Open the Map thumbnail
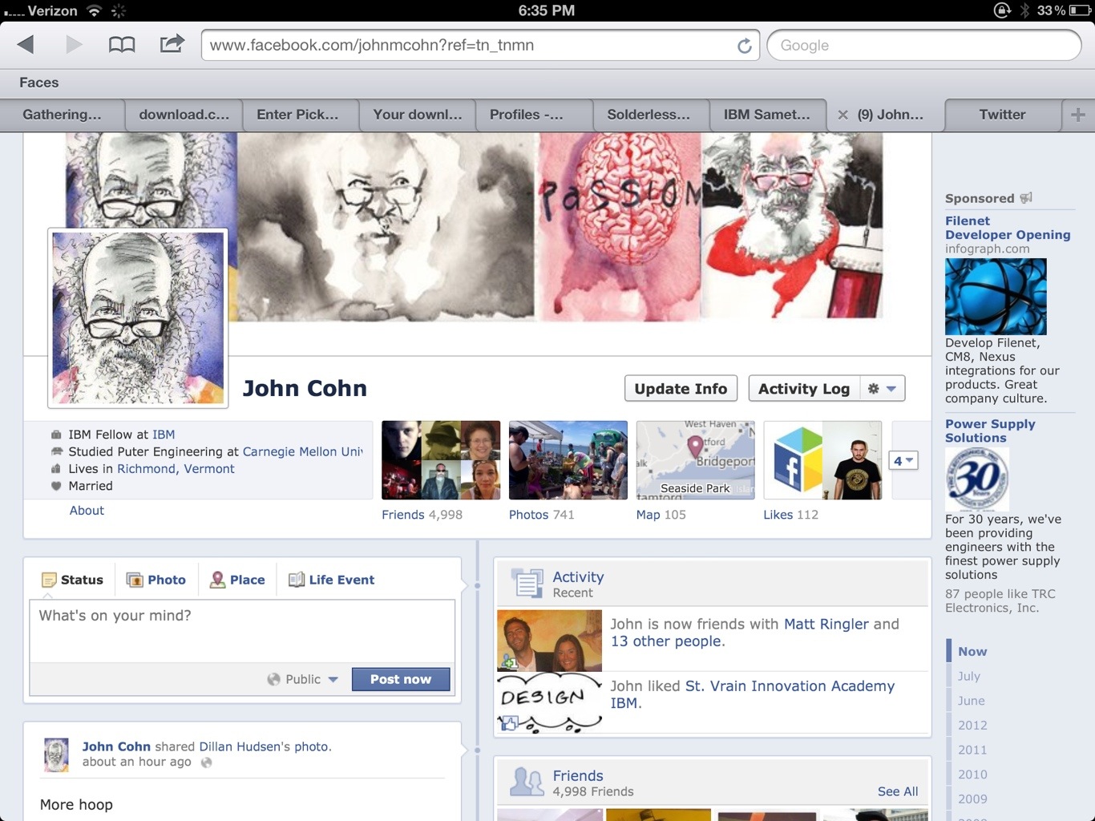The image size is (1095, 821). point(695,460)
